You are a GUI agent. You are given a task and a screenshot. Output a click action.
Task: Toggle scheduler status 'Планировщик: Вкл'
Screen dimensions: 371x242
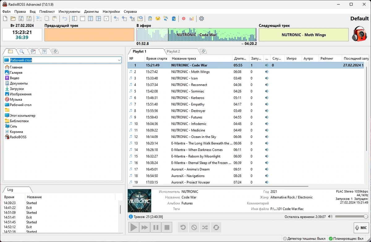pos(346,239)
